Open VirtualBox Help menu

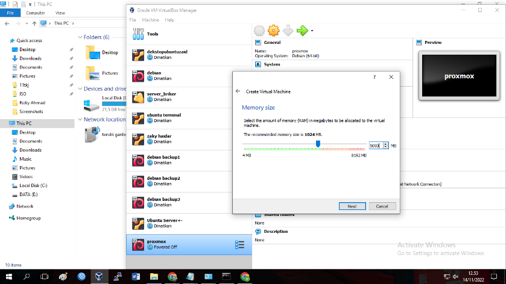pos(169,20)
